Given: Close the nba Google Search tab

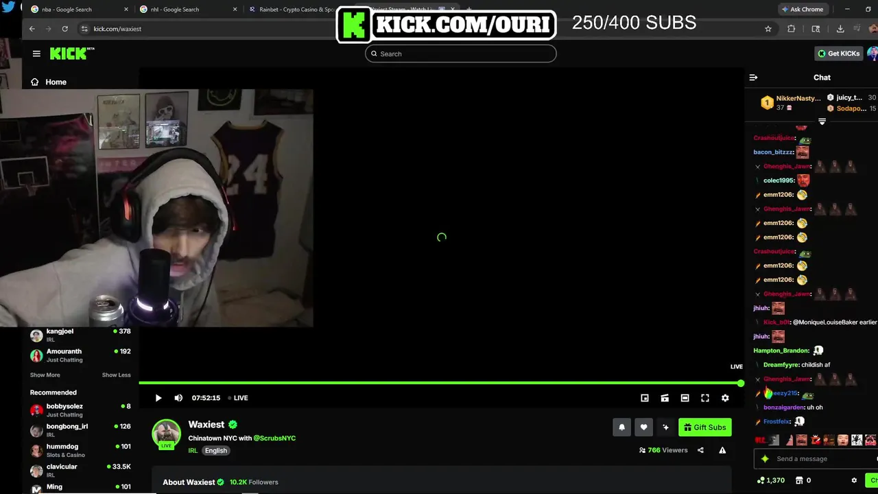Looking at the screenshot, I should (126, 10).
